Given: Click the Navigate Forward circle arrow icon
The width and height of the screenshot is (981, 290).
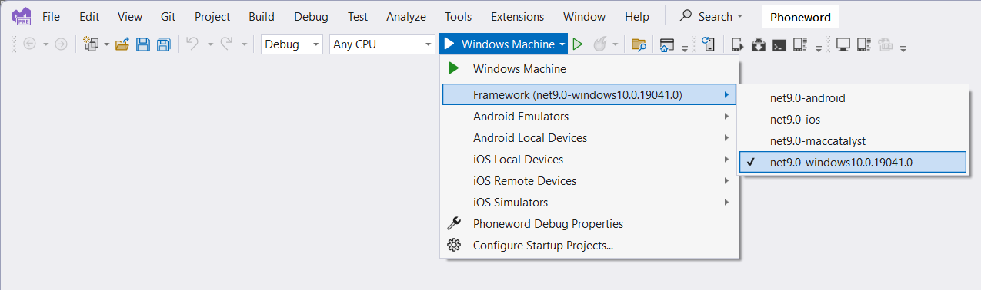Looking at the screenshot, I should 61,44.
